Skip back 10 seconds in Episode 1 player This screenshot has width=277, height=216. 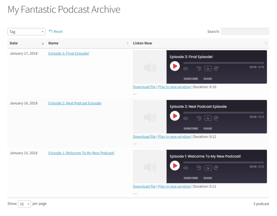point(199,168)
